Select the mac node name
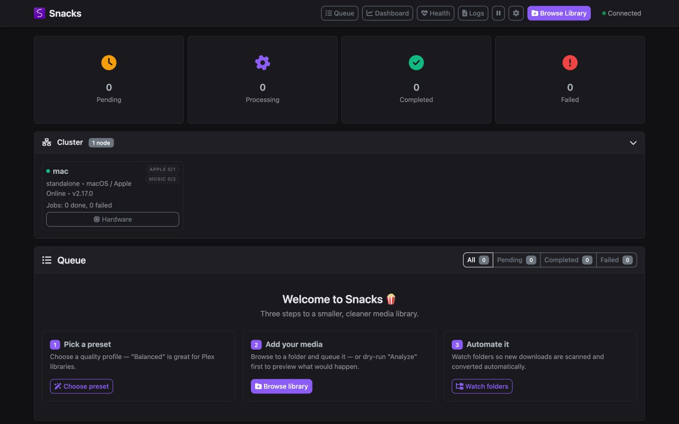Viewport: 679px width, 424px height. 60,171
